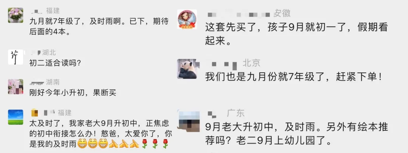Open the calligraphy character avatar from 湖北
Screen dimensions: 408x153
pyautogui.click(x=15, y=57)
